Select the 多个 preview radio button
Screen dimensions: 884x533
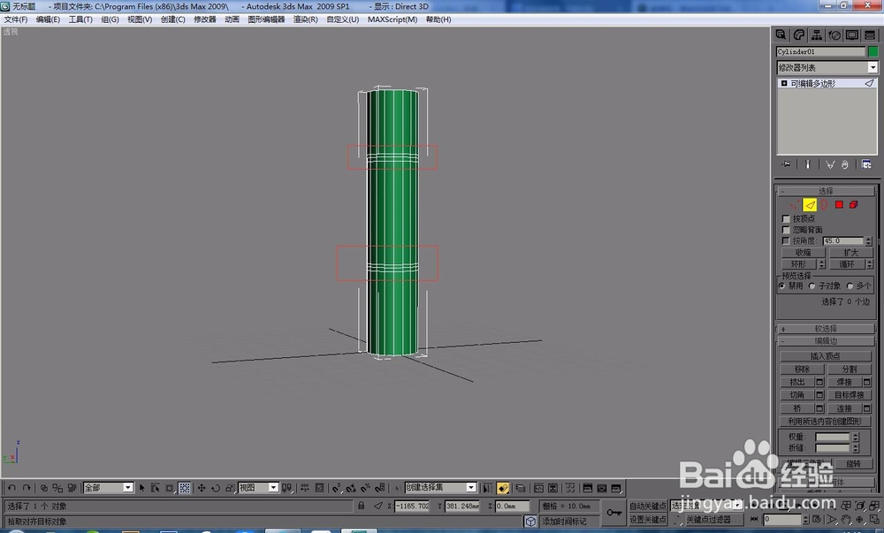(850, 286)
